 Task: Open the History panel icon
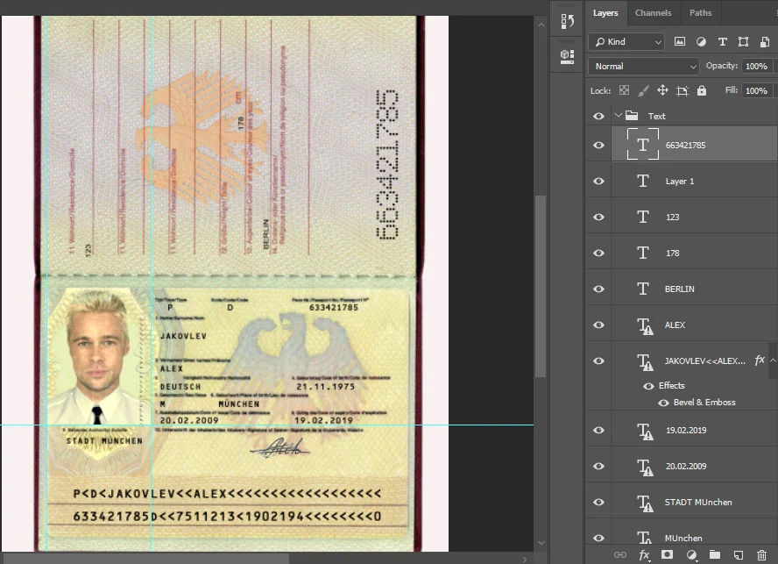click(567, 22)
